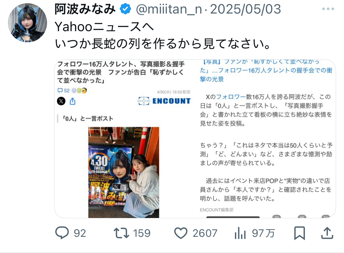344x253 pixels.
Task: Repost this tweet using the retweet icon
Action: point(121,233)
